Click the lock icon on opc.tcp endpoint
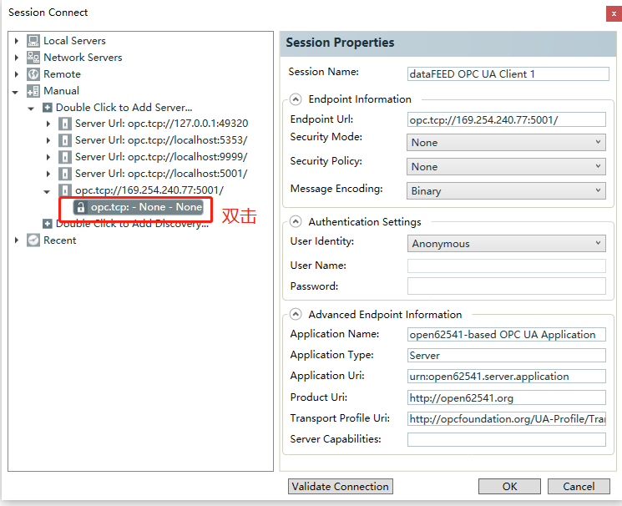The image size is (622, 506). [80, 207]
